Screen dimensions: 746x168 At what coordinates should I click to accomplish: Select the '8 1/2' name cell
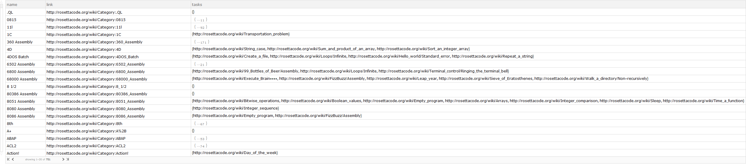[x=26, y=86]
